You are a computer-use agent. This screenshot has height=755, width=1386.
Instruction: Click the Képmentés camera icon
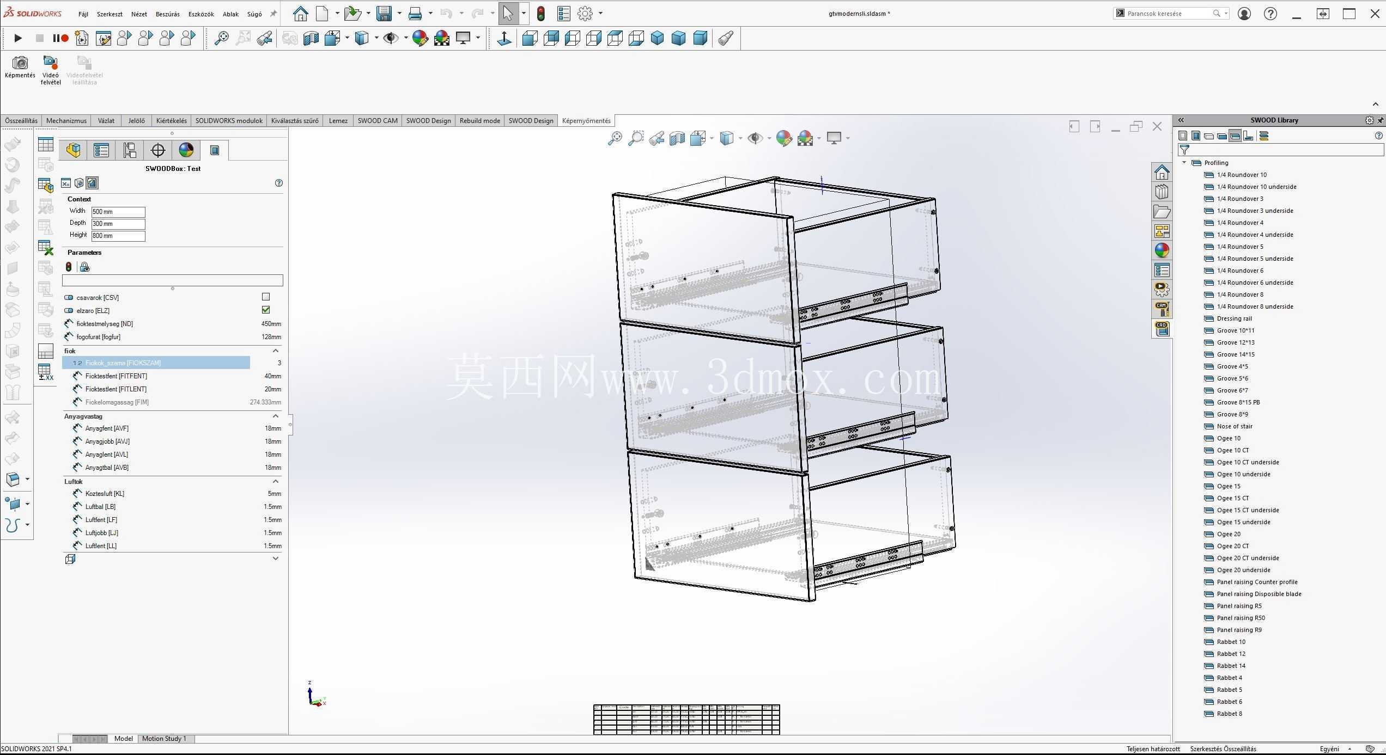tap(20, 63)
